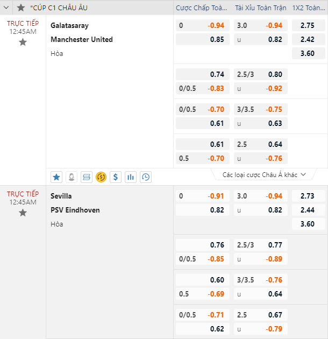
Task: Click the clock history icon
Action: 145,177
